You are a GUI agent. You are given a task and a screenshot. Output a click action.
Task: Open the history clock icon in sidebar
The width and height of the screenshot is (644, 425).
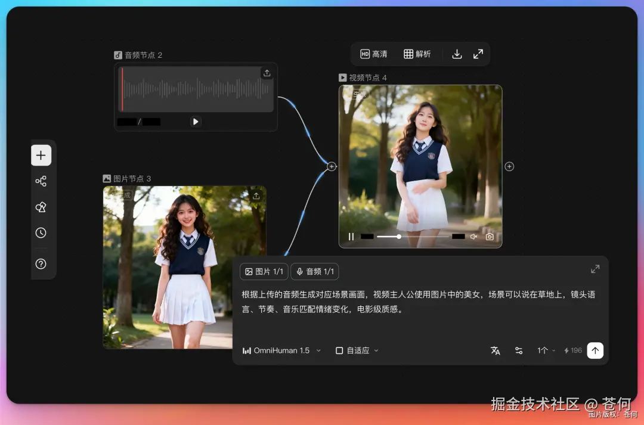41,232
